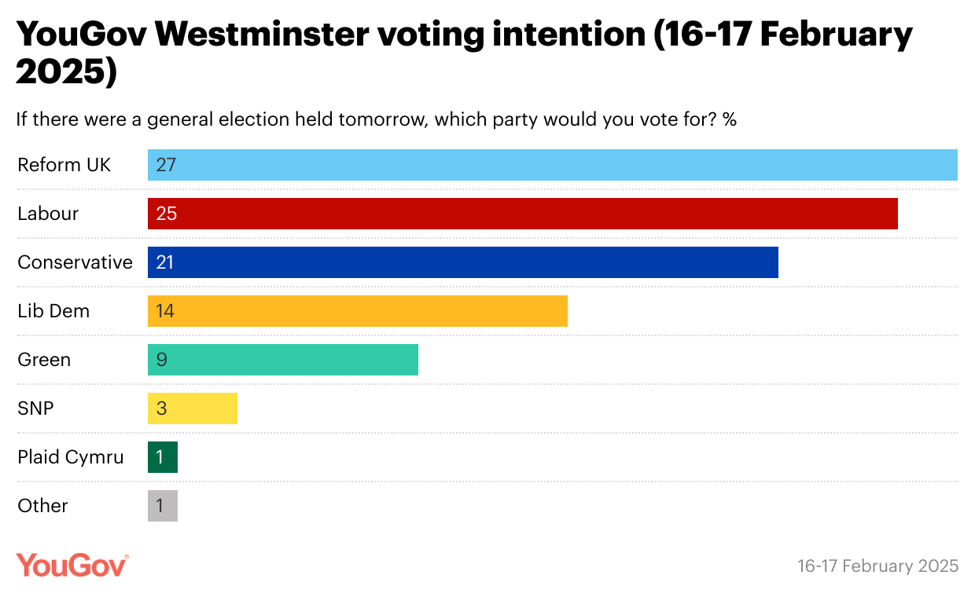Click the Green label

pyautogui.click(x=44, y=360)
